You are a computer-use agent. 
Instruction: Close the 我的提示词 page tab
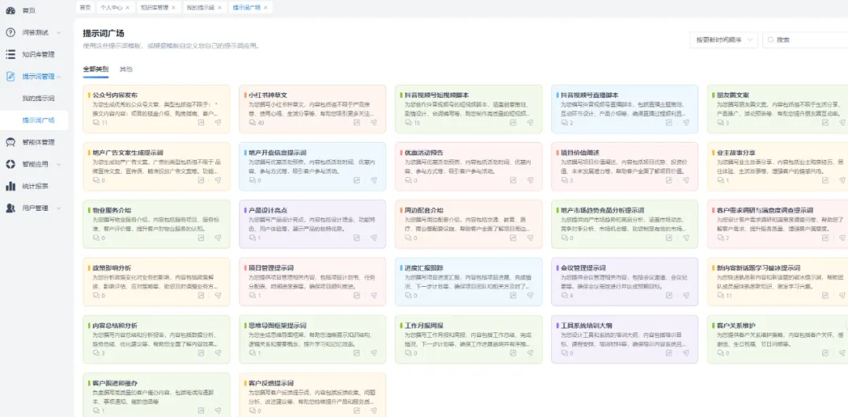pos(219,8)
